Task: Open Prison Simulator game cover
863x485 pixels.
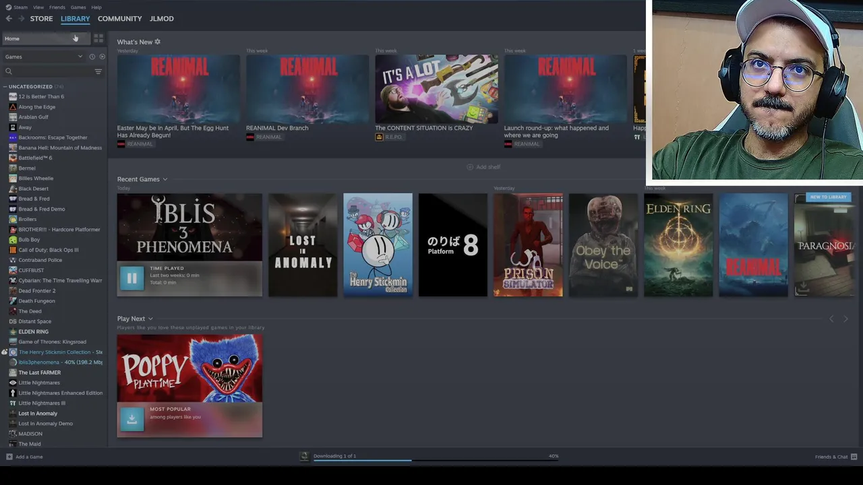Action: 528,245
